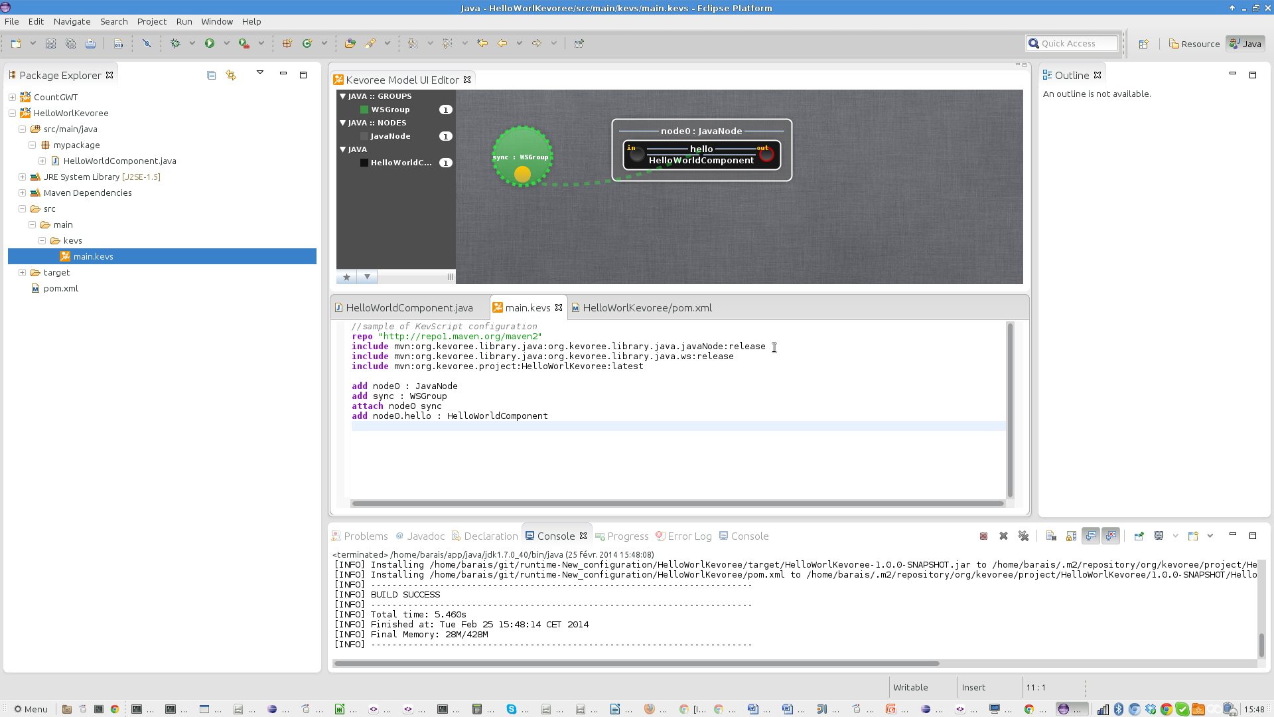Image resolution: width=1274 pixels, height=717 pixels.
Task: Click the green Run button
Action: click(x=210, y=43)
